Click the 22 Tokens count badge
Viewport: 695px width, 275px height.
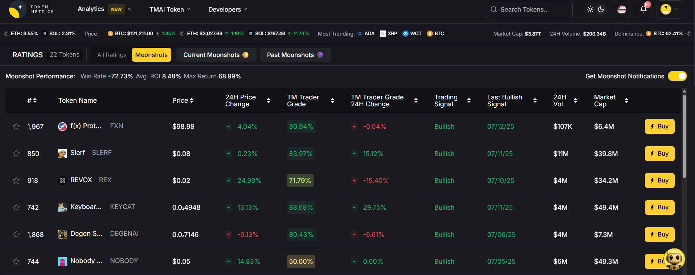[65, 55]
